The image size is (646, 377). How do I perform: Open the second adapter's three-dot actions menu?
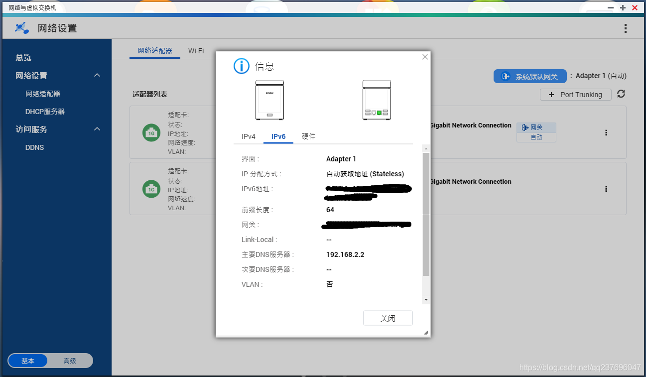coord(606,188)
